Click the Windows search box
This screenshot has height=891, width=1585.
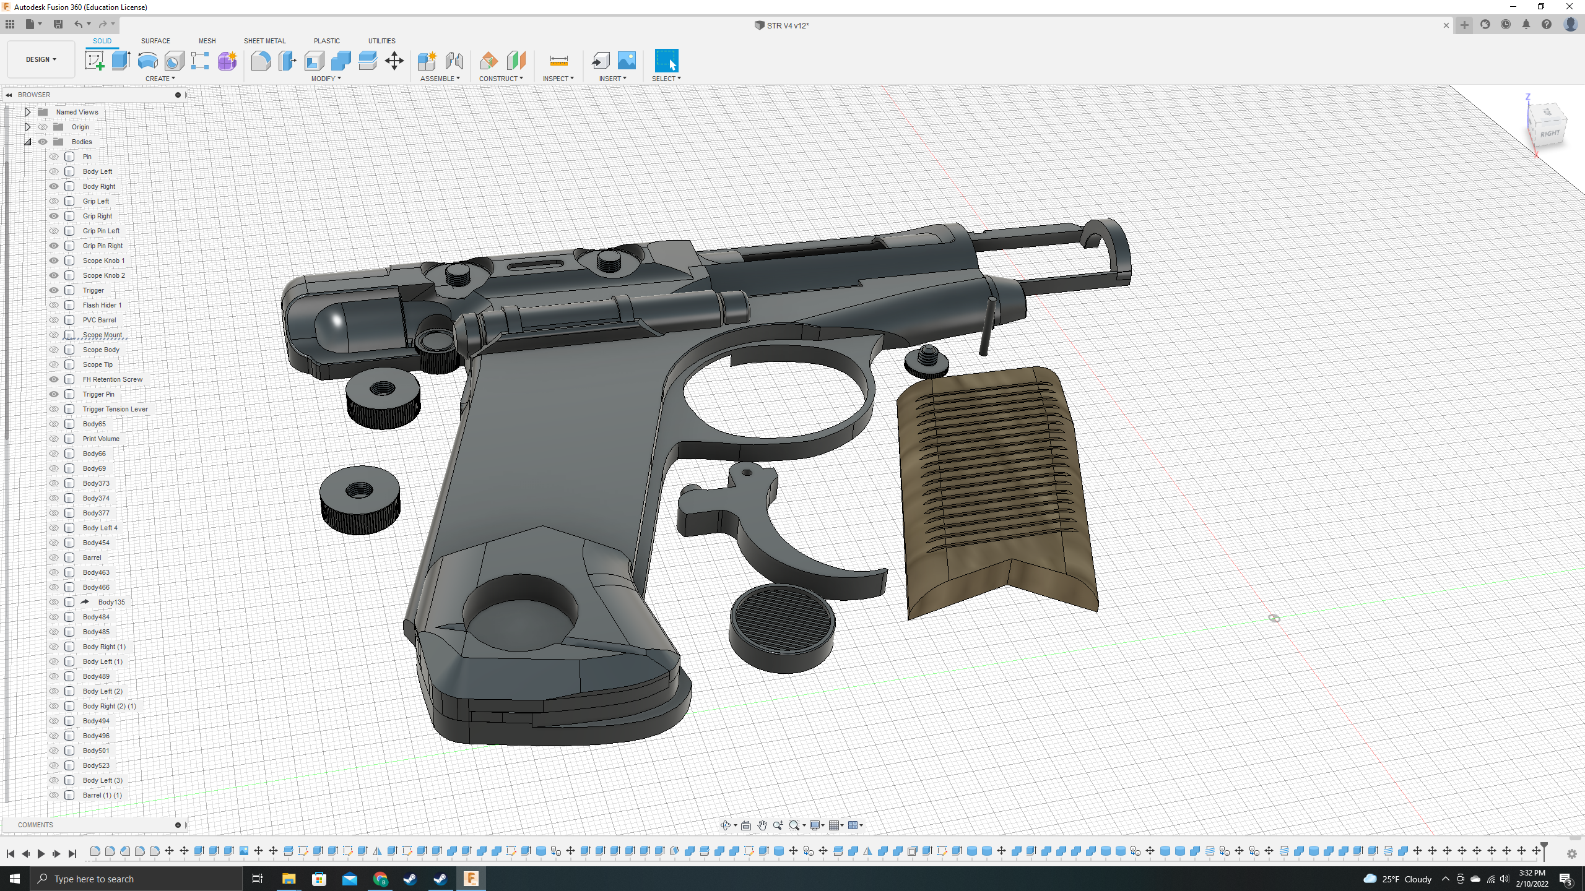point(136,879)
